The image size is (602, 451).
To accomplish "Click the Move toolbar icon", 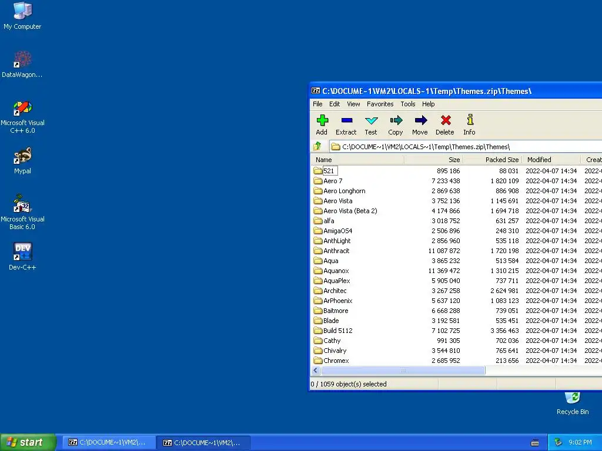I will [420, 125].
